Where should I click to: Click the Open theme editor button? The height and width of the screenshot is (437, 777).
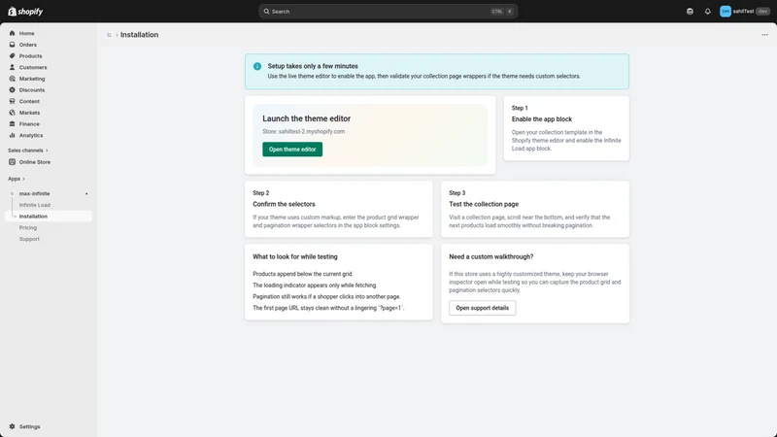[x=292, y=150]
